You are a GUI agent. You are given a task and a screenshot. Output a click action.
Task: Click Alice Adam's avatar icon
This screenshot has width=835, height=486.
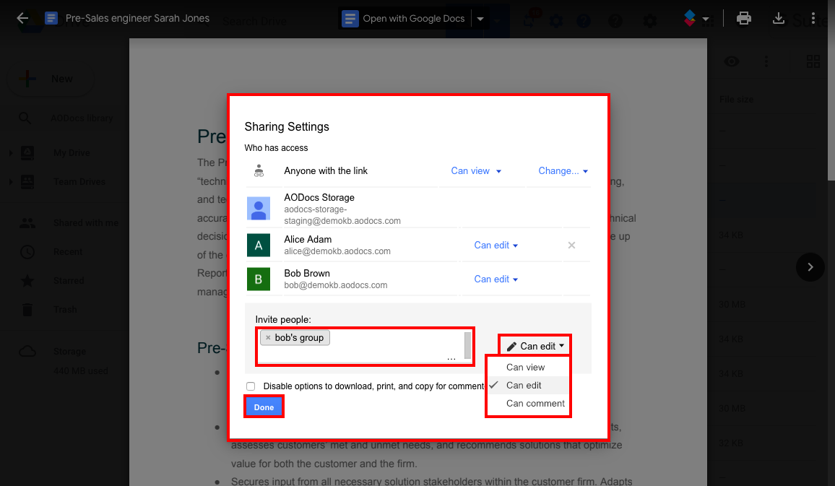259,246
